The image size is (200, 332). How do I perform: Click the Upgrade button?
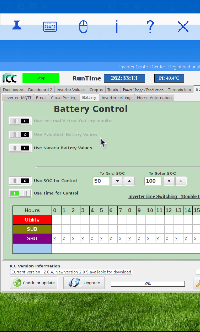click(x=84, y=283)
